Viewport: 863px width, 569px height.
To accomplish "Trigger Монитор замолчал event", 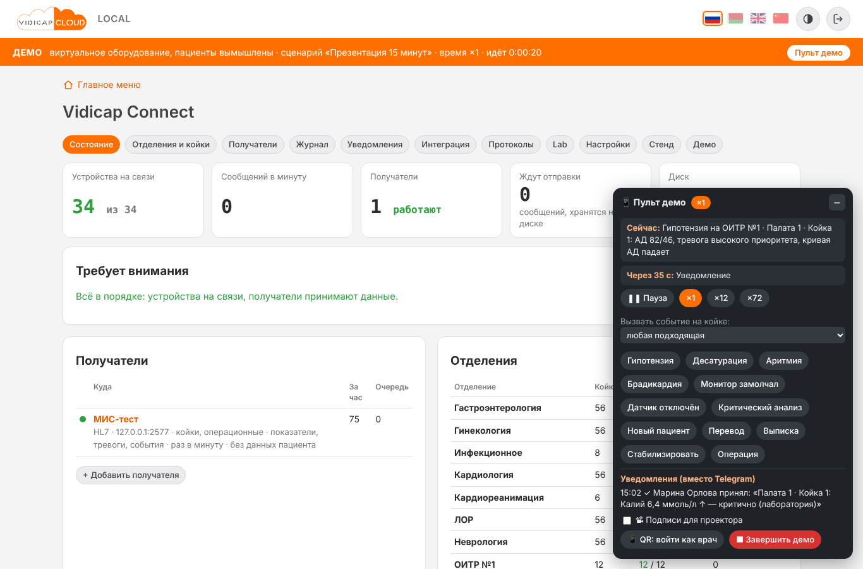I will [x=739, y=384].
